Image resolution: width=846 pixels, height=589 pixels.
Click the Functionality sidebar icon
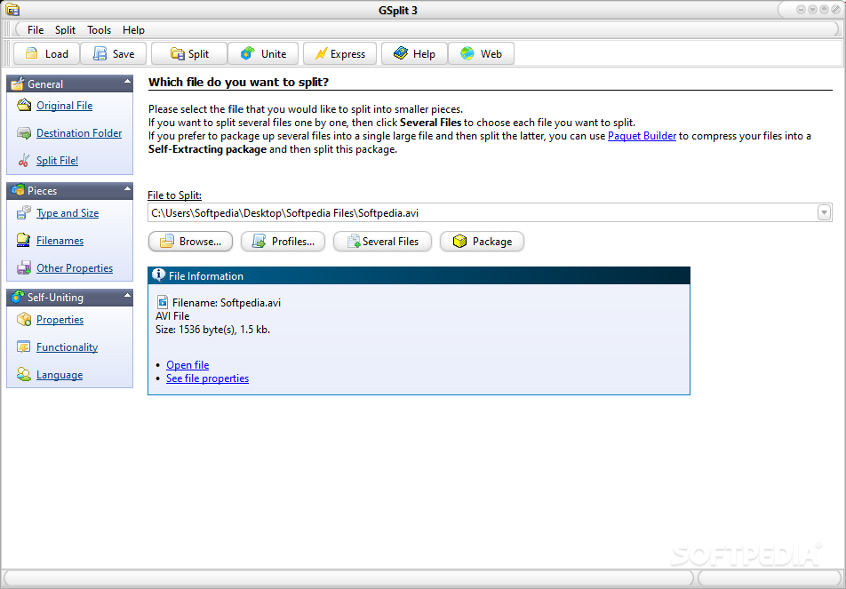click(24, 346)
